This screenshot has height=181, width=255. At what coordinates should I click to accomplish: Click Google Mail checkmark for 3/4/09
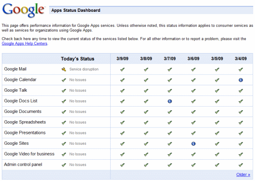(241, 69)
